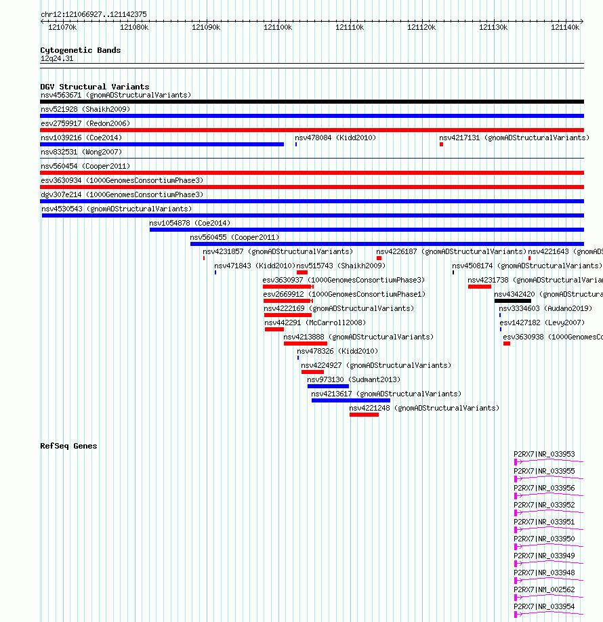
Task: Click nsv560455 (Cooper2011) label
Action: [x=234, y=238]
